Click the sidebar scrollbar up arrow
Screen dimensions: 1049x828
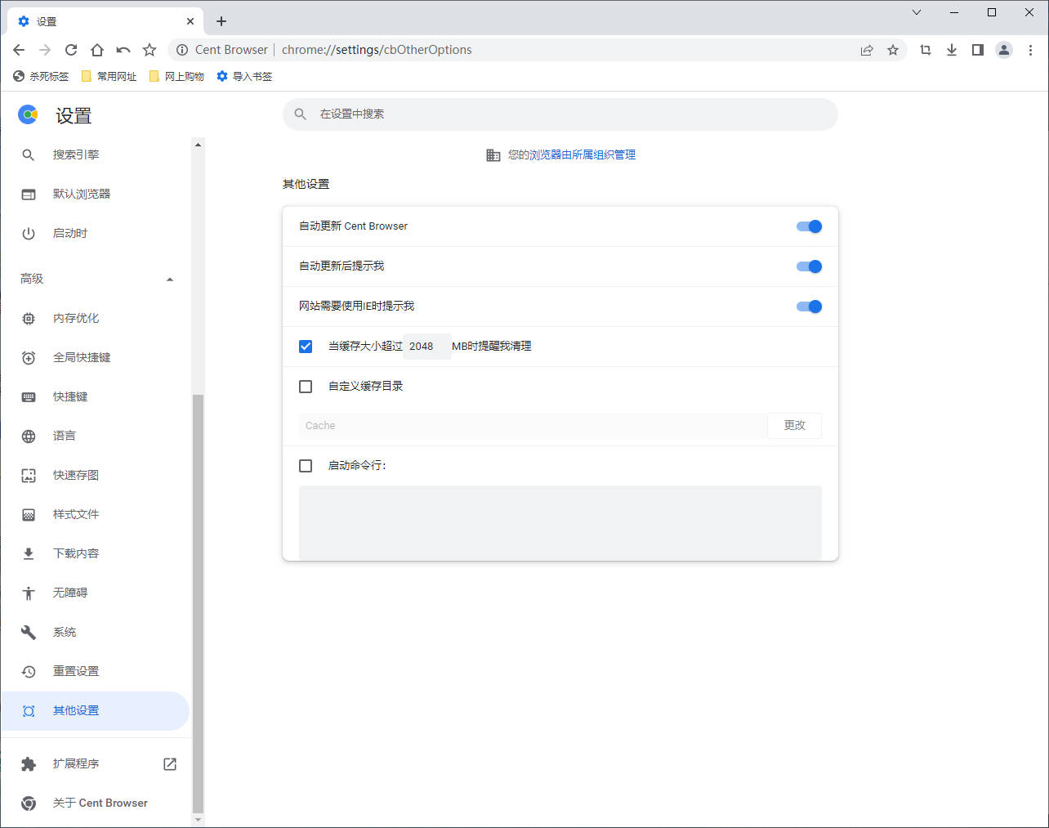coord(198,145)
